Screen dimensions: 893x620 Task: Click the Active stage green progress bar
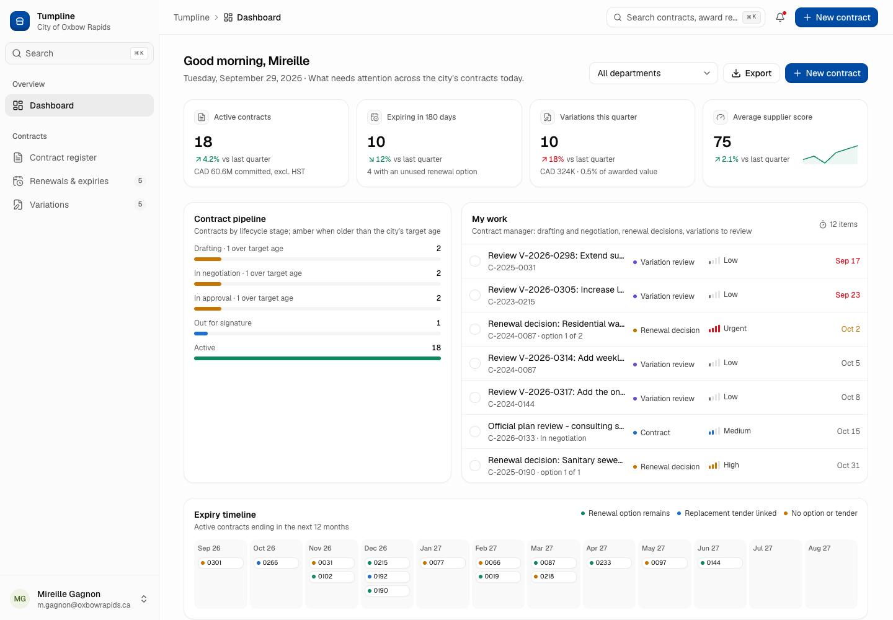point(318,358)
